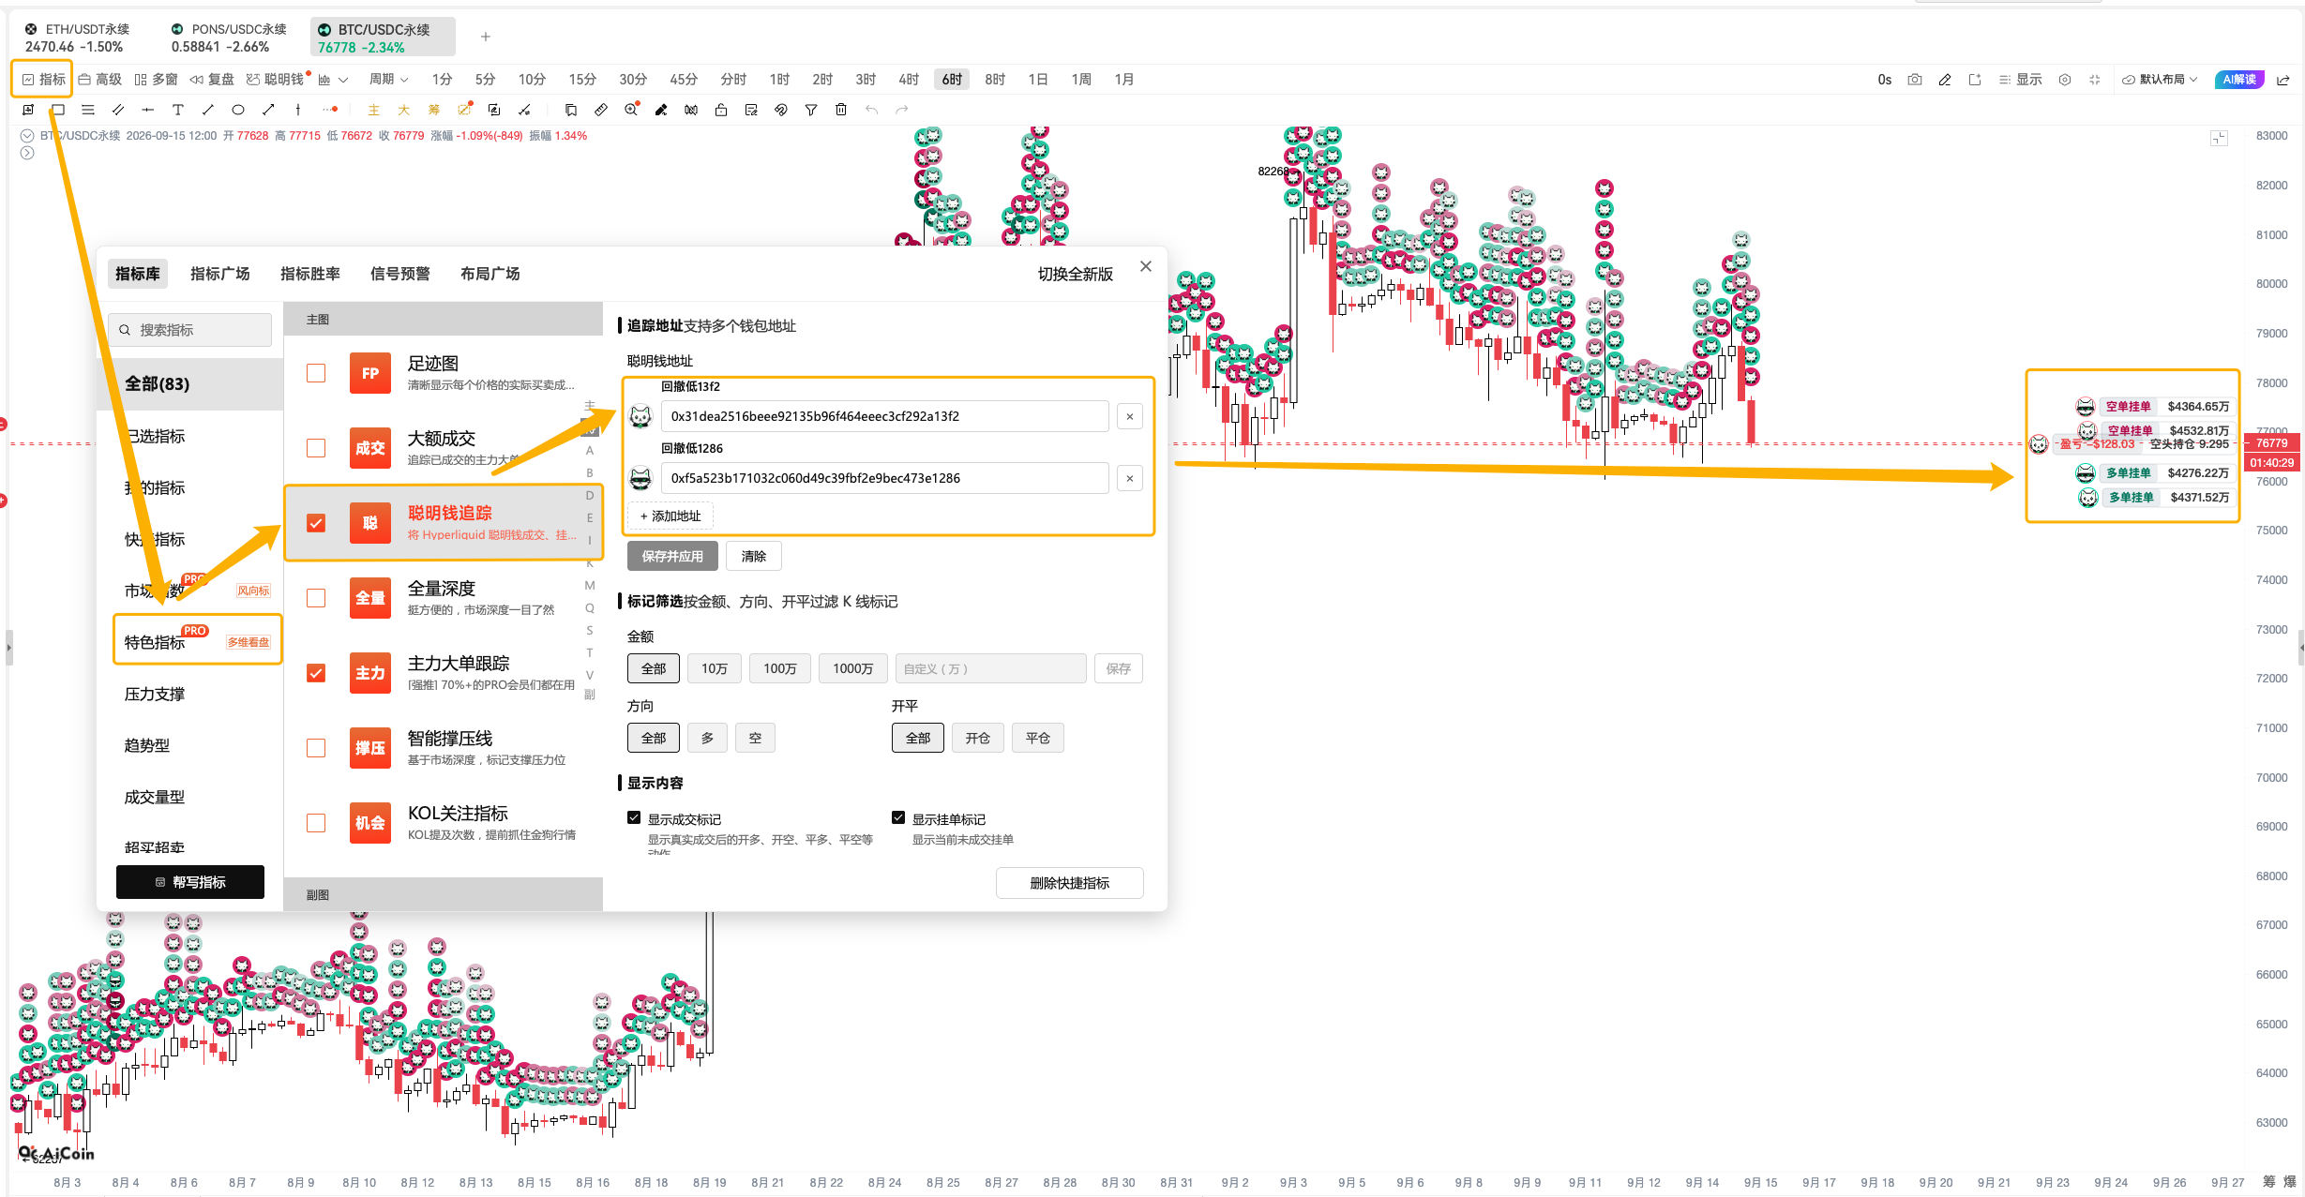Click the 添加地址 button

(x=670, y=516)
